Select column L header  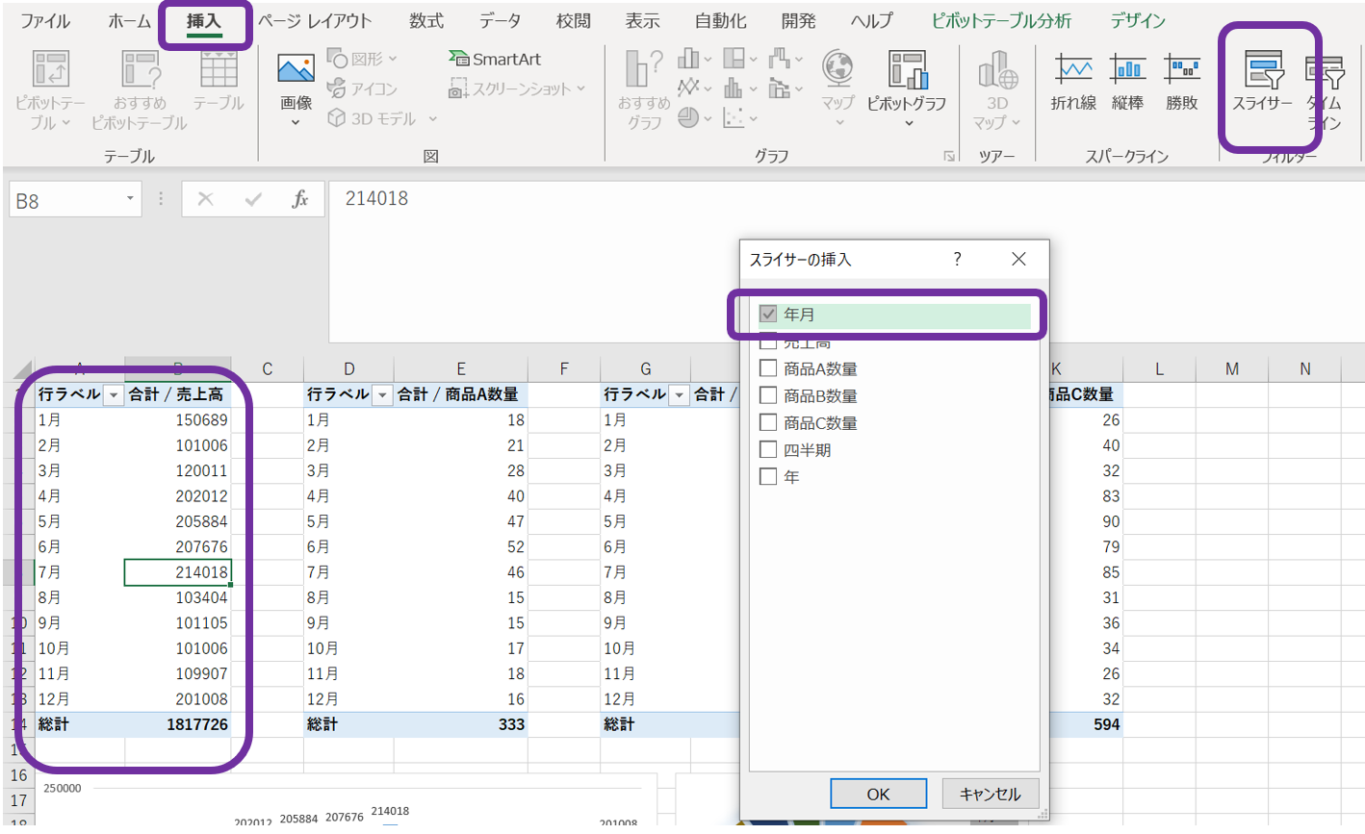click(x=1159, y=369)
